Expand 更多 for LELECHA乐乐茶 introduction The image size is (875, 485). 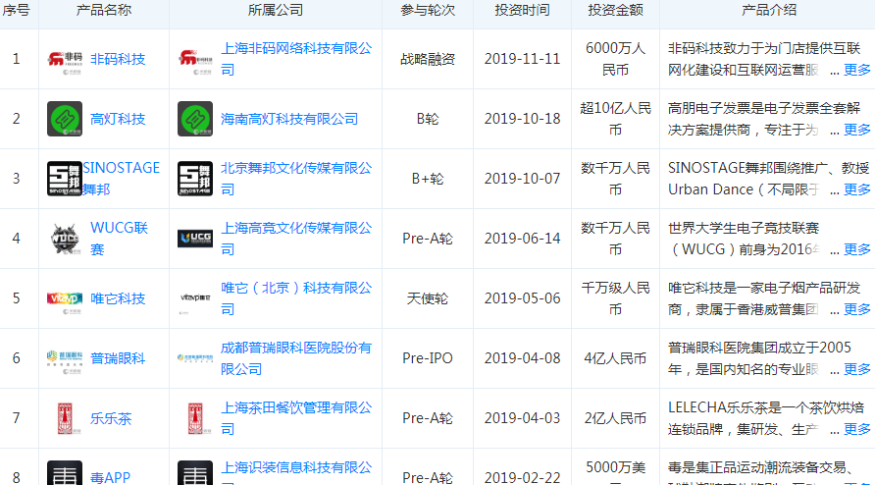point(857,429)
